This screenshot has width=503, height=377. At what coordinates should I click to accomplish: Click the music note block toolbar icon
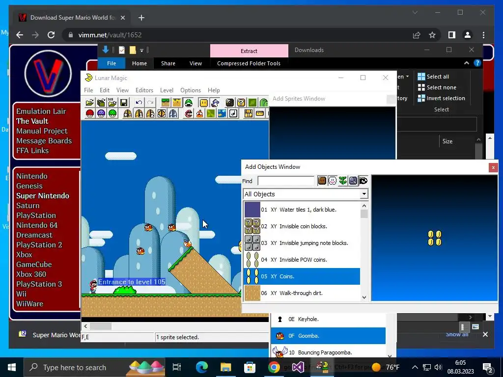click(233, 113)
